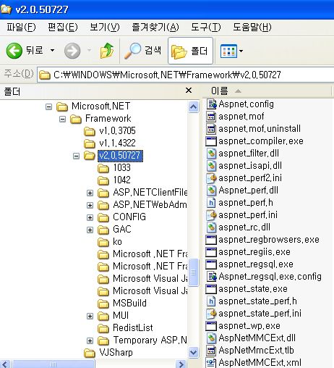Screen dimensions: 334x368
Task: Sort by the 이름 column header
Action: point(267,91)
